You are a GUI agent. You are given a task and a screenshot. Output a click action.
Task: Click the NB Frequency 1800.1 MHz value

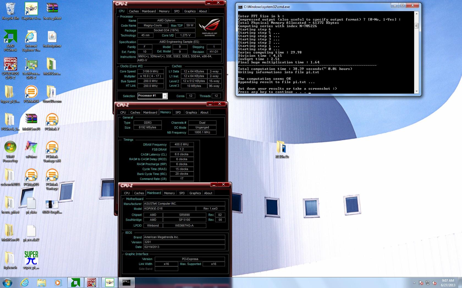202,132
